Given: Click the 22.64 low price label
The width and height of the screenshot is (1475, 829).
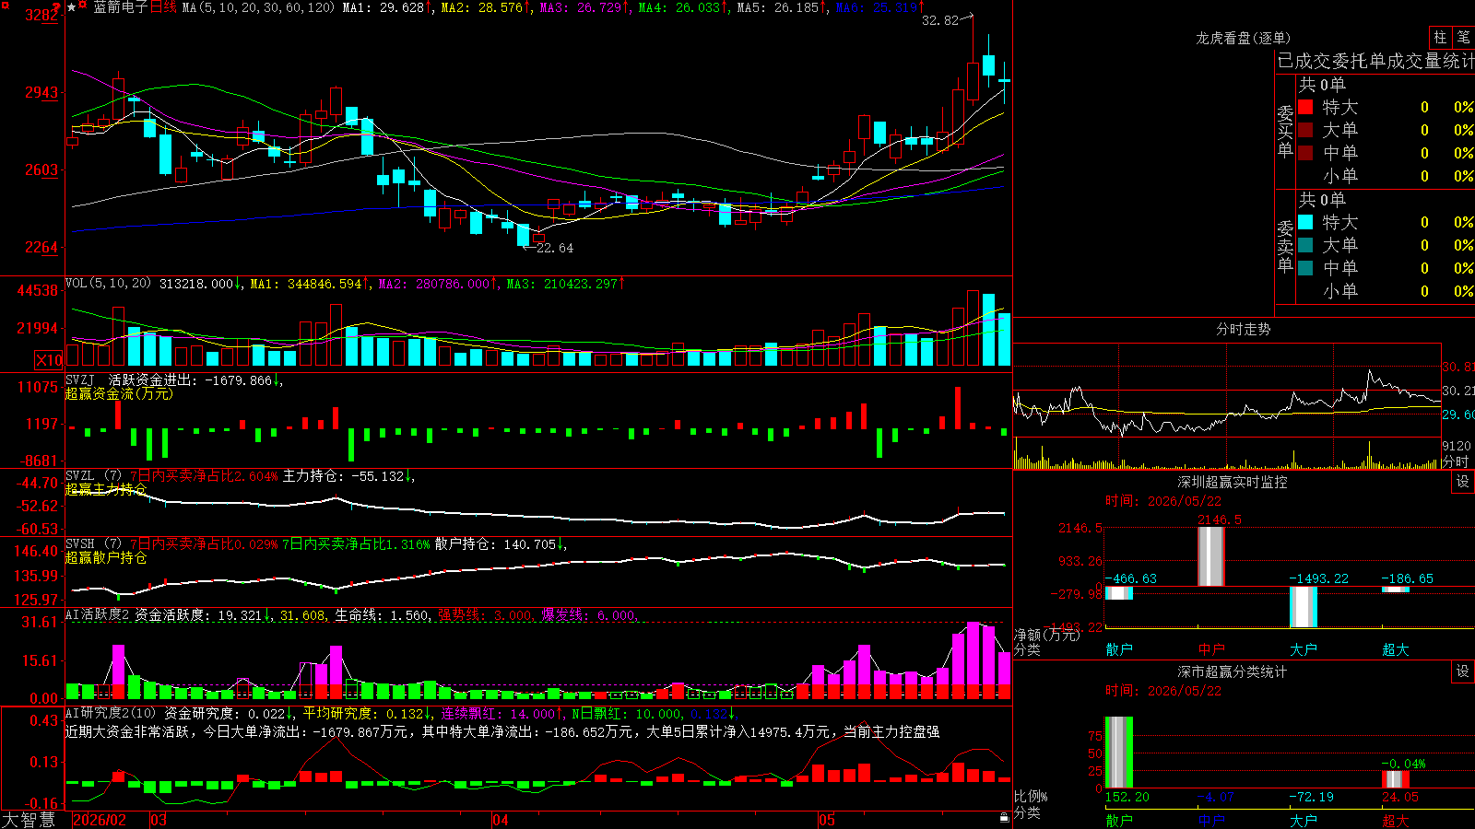Looking at the screenshot, I should pos(555,248).
